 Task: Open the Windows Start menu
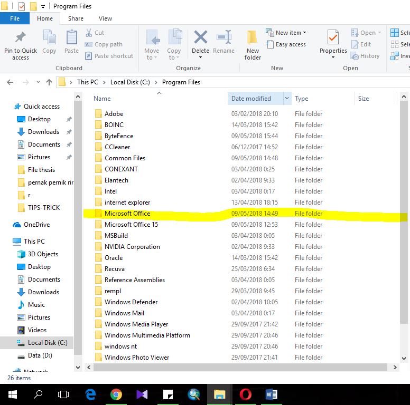pos(13,394)
